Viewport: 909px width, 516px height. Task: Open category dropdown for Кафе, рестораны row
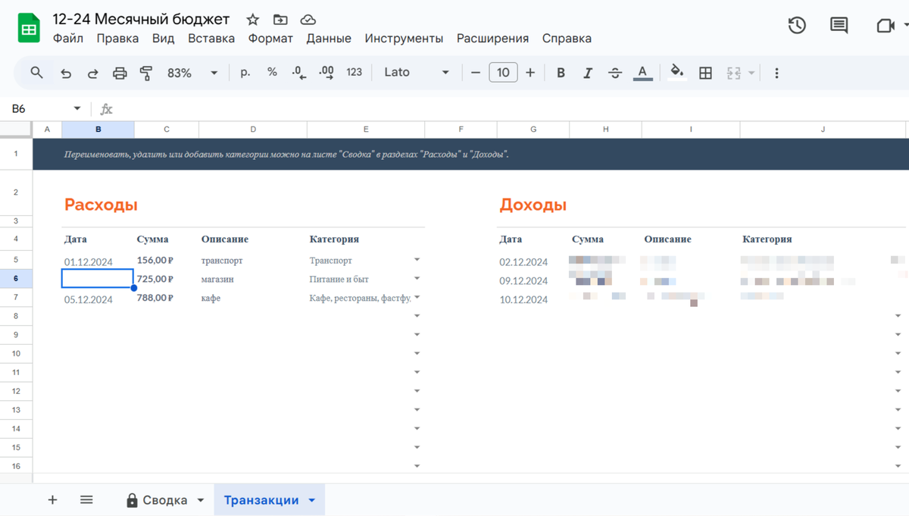click(x=417, y=298)
